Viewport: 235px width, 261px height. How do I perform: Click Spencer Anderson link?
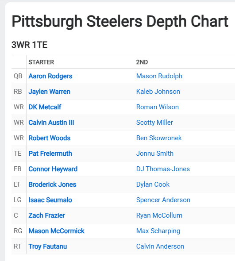163,200
